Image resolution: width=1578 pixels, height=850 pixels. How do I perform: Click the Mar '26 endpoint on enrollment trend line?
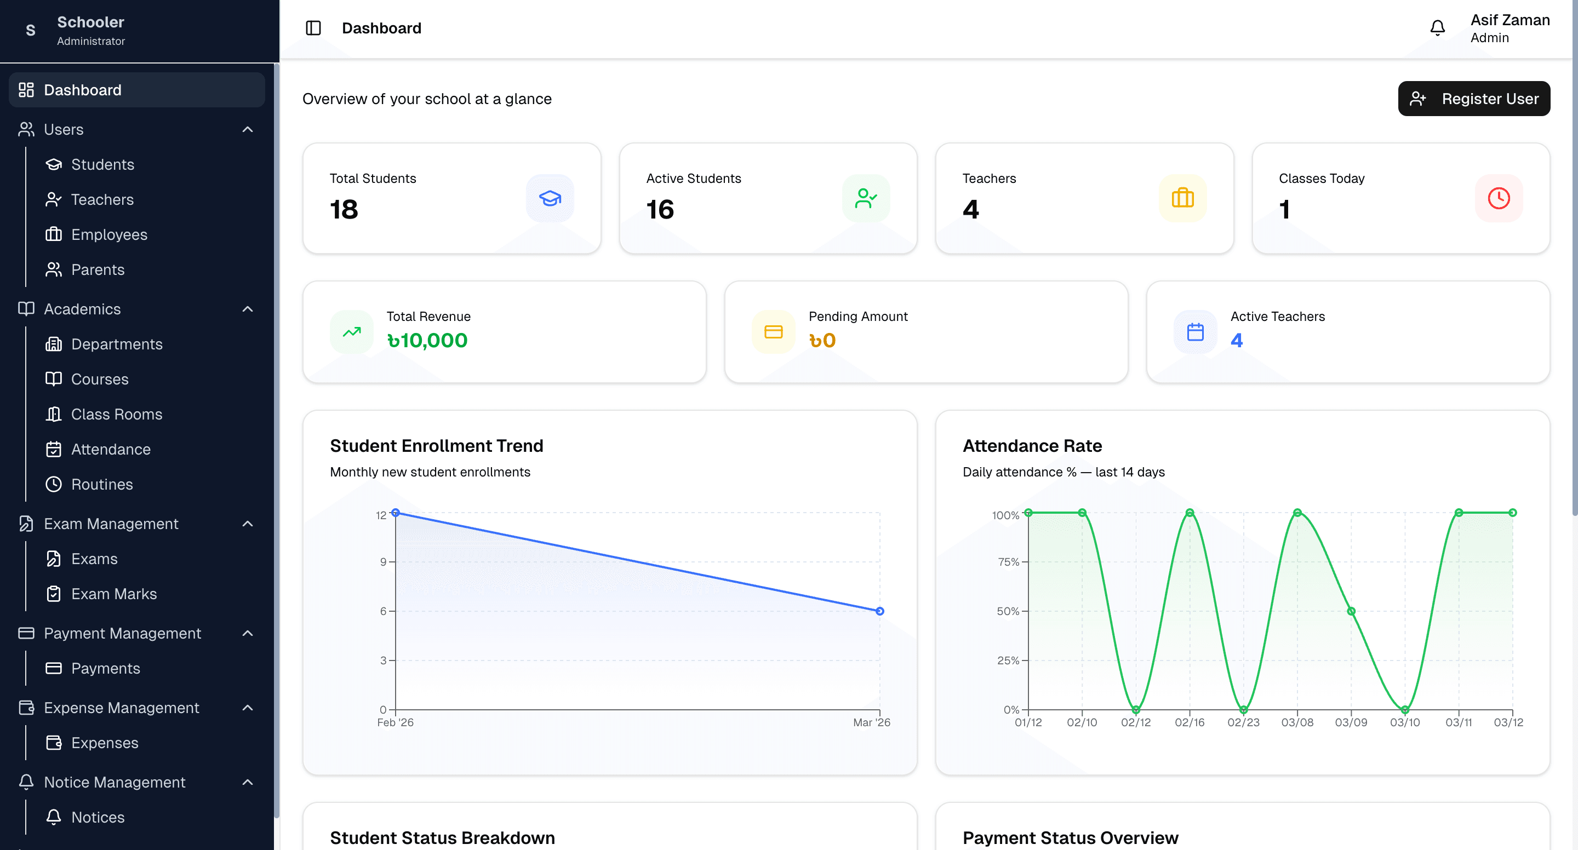point(879,611)
